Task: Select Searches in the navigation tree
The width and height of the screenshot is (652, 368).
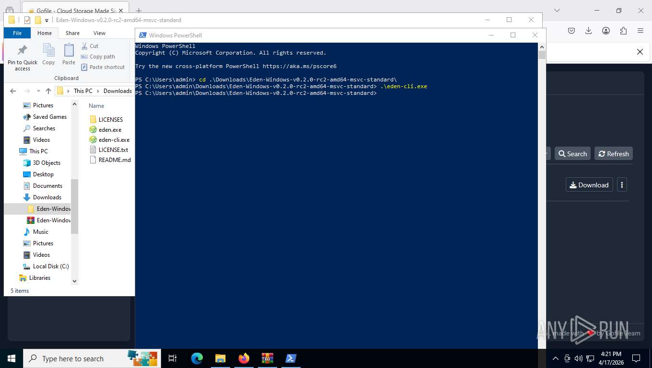Action: (39, 128)
